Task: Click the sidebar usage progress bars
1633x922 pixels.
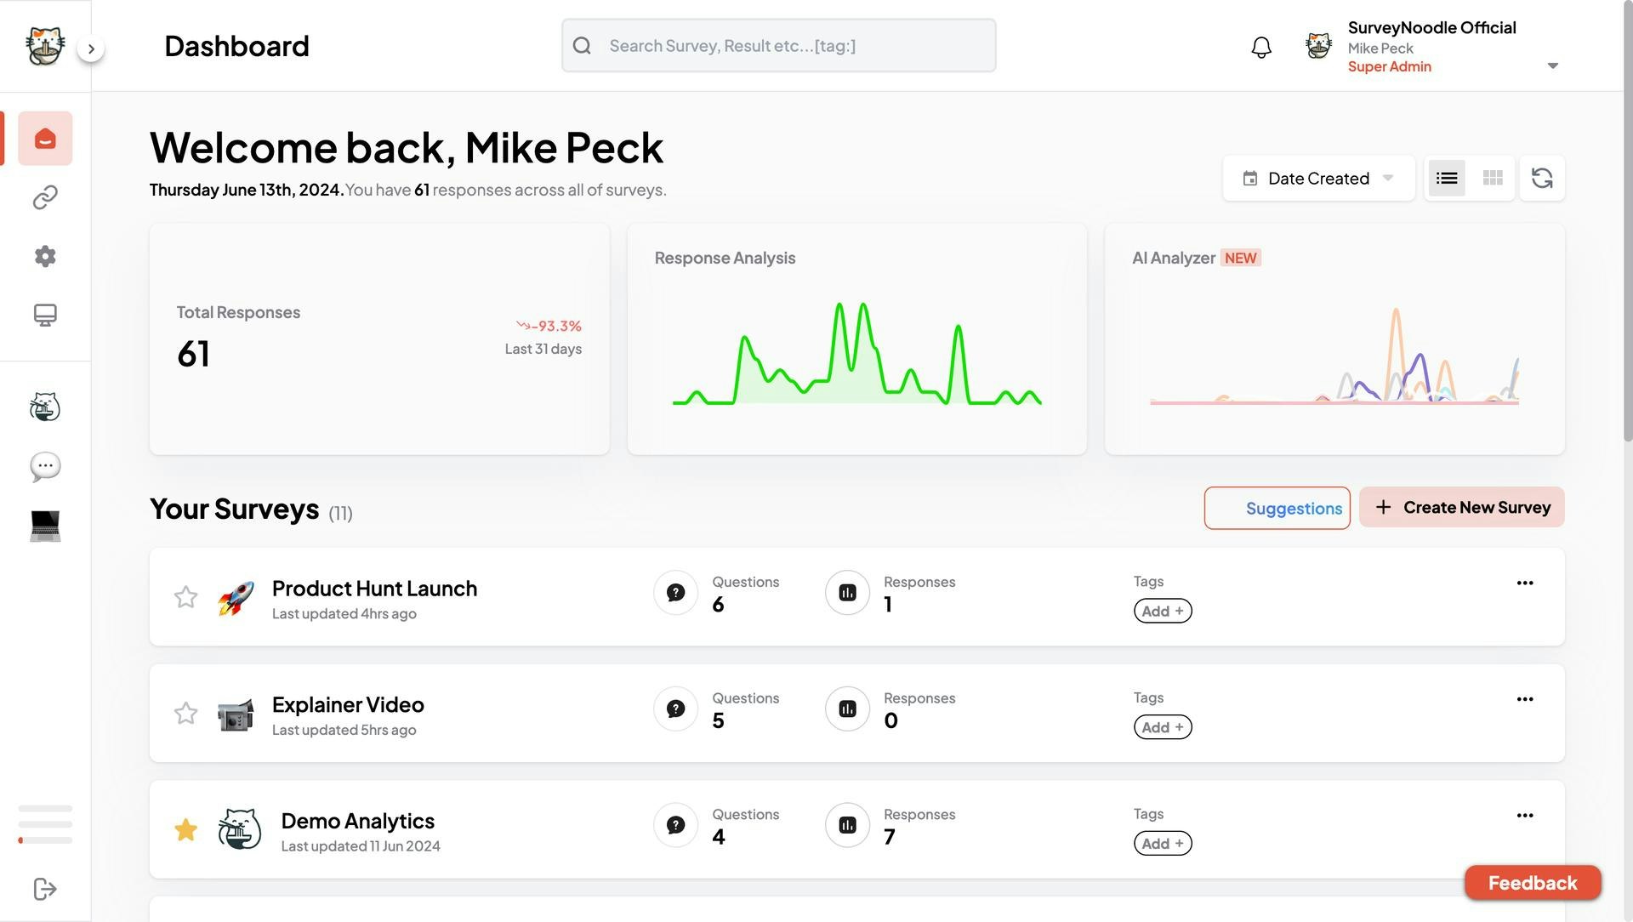Action: click(45, 823)
